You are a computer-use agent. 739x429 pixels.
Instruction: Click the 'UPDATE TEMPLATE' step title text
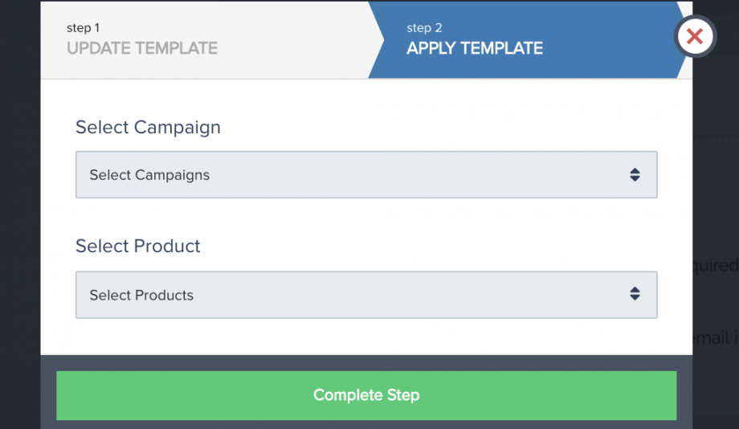(x=142, y=48)
